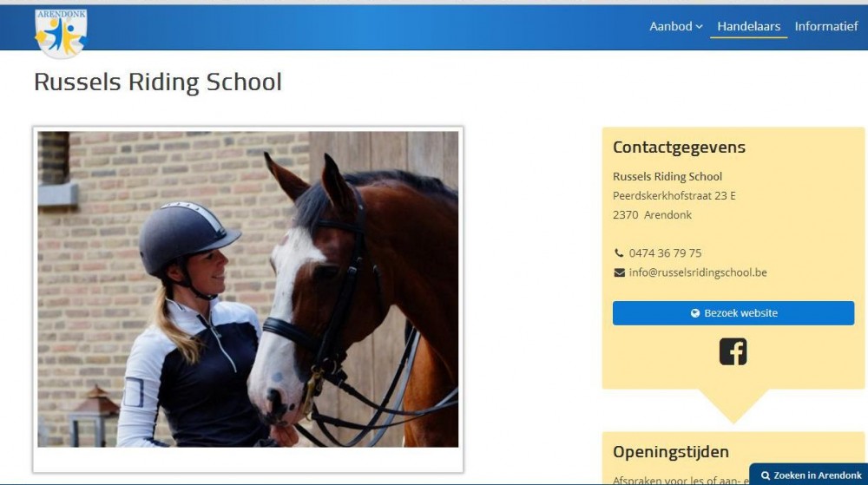Click the magnifier icon in Zoeken bar

click(x=766, y=475)
